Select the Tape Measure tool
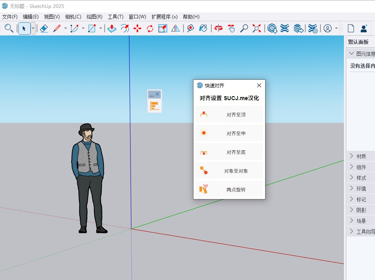 tap(190, 28)
